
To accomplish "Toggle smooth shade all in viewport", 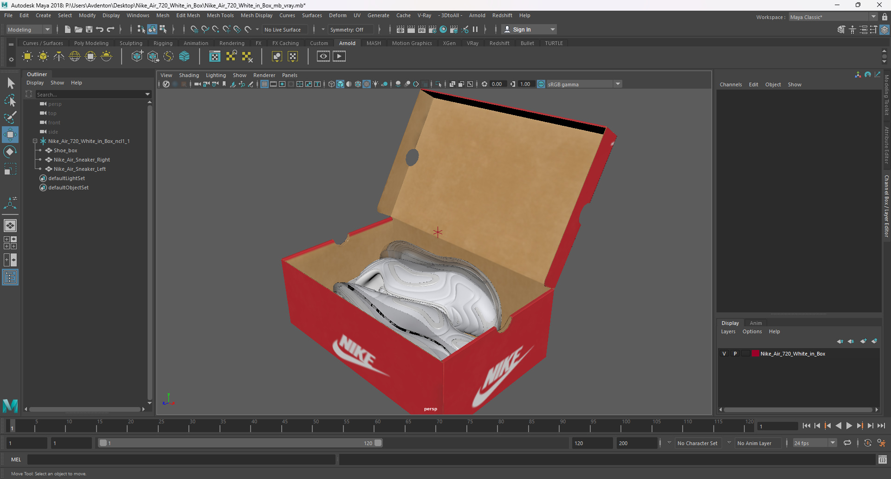I will pos(340,84).
